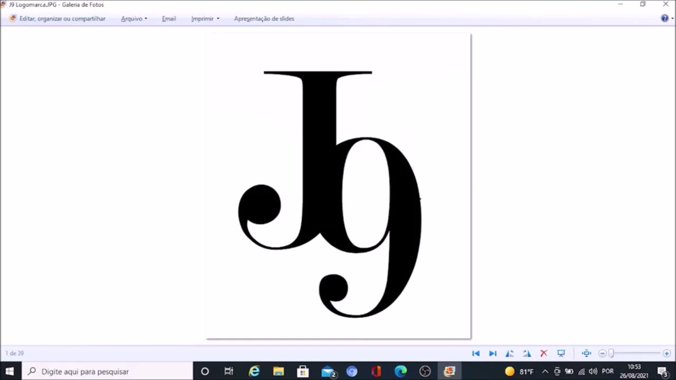
Task: Click the '1 de 39' counter text
Action: point(15,354)
